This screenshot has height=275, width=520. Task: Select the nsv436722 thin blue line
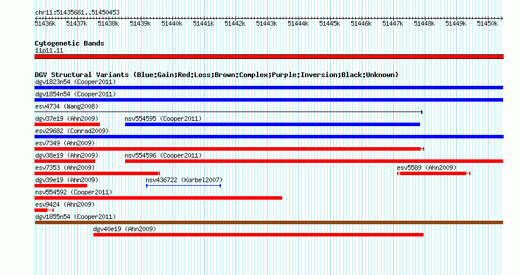(x=183, y=186)
